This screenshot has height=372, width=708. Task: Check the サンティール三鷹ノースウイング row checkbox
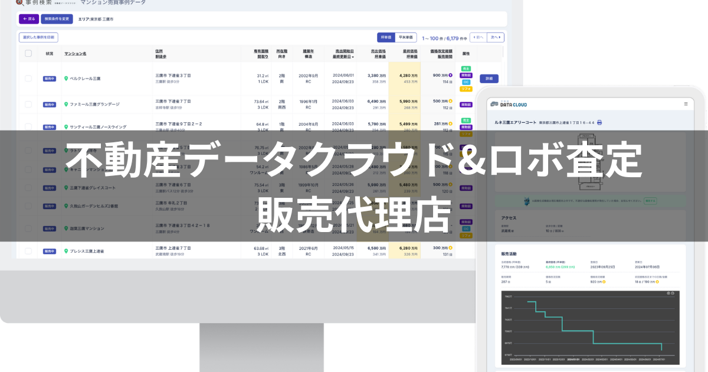pos(28,126)
